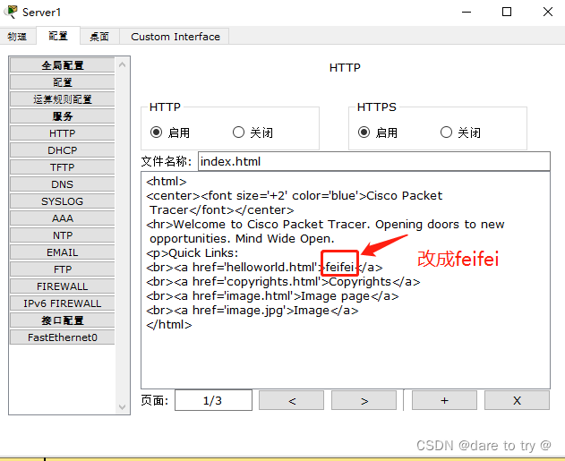Click the 页面 1/3 page field
This screenshot has width=565, height=461.
pyautogui.click(x=213, y=400)
